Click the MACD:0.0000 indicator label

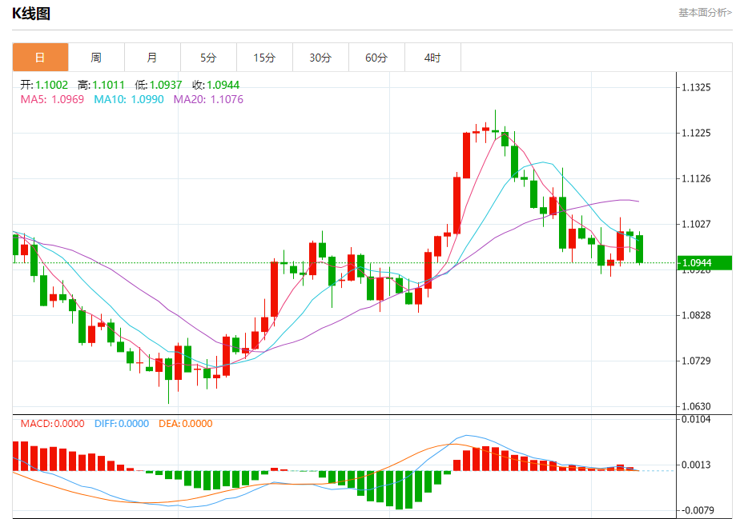coord(53,424)
